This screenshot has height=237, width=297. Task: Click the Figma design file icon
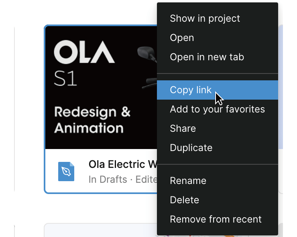click(x=66, y=172)
